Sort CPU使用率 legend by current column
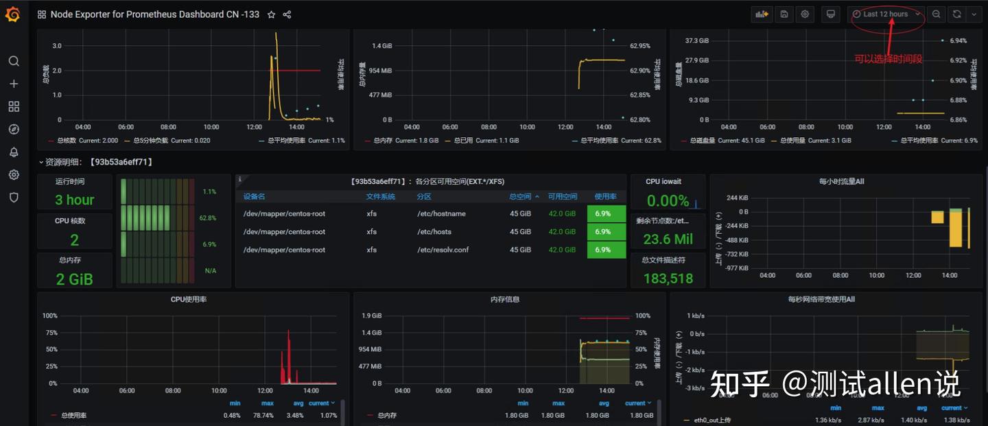The width and height of the screenshot is (988, 426). (x=322, y=403)
